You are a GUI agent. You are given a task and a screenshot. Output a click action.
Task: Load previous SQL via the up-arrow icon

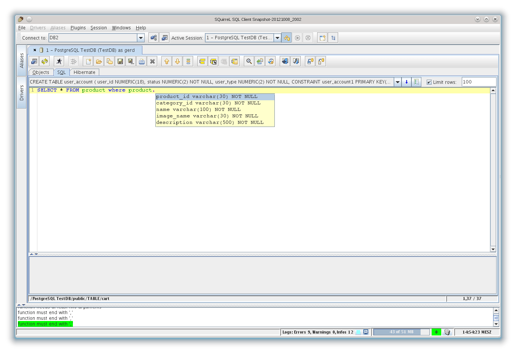(167, 61)
